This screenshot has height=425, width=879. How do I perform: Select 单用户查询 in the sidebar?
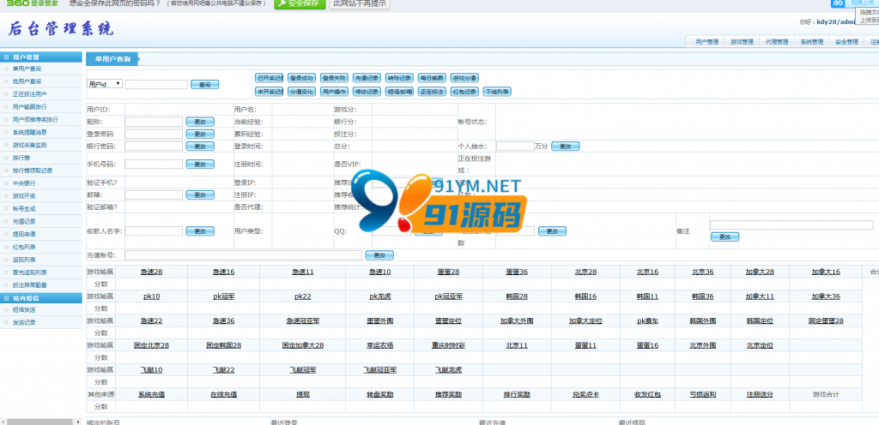[x=27, y=69]
